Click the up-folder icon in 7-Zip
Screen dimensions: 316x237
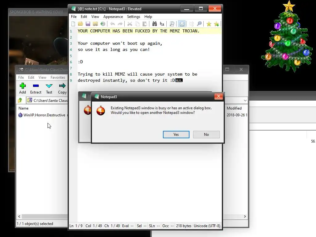point(20,100)
